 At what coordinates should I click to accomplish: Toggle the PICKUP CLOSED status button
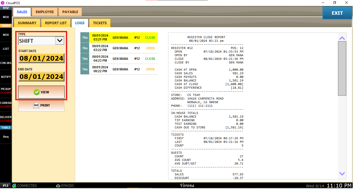click(6, 91)
